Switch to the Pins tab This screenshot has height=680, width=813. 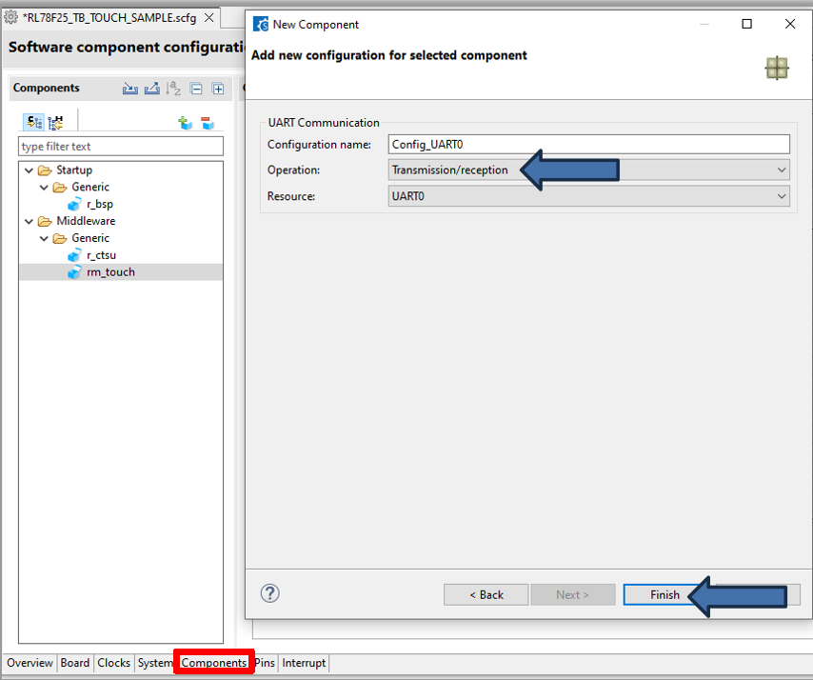coord(265,663)
